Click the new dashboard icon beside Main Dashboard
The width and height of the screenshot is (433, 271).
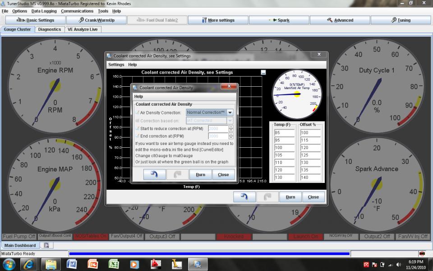(x=46, y=245)
